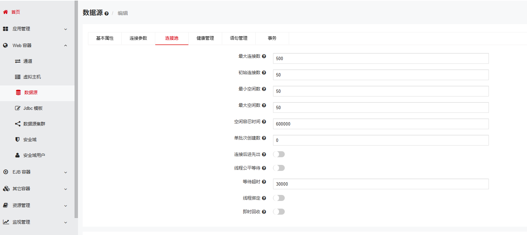The width and height of the screenshot is (527, 235).
Task: Click the 监视管理 sidebar item
Action: 21,222
